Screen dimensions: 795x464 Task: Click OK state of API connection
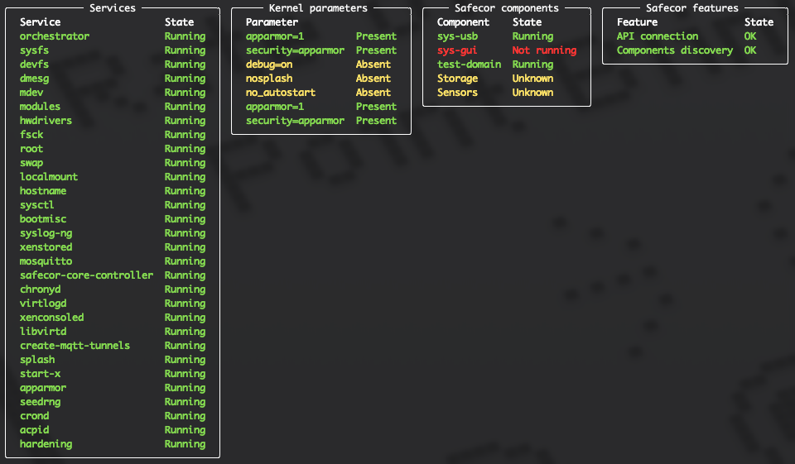click(750, 36)
